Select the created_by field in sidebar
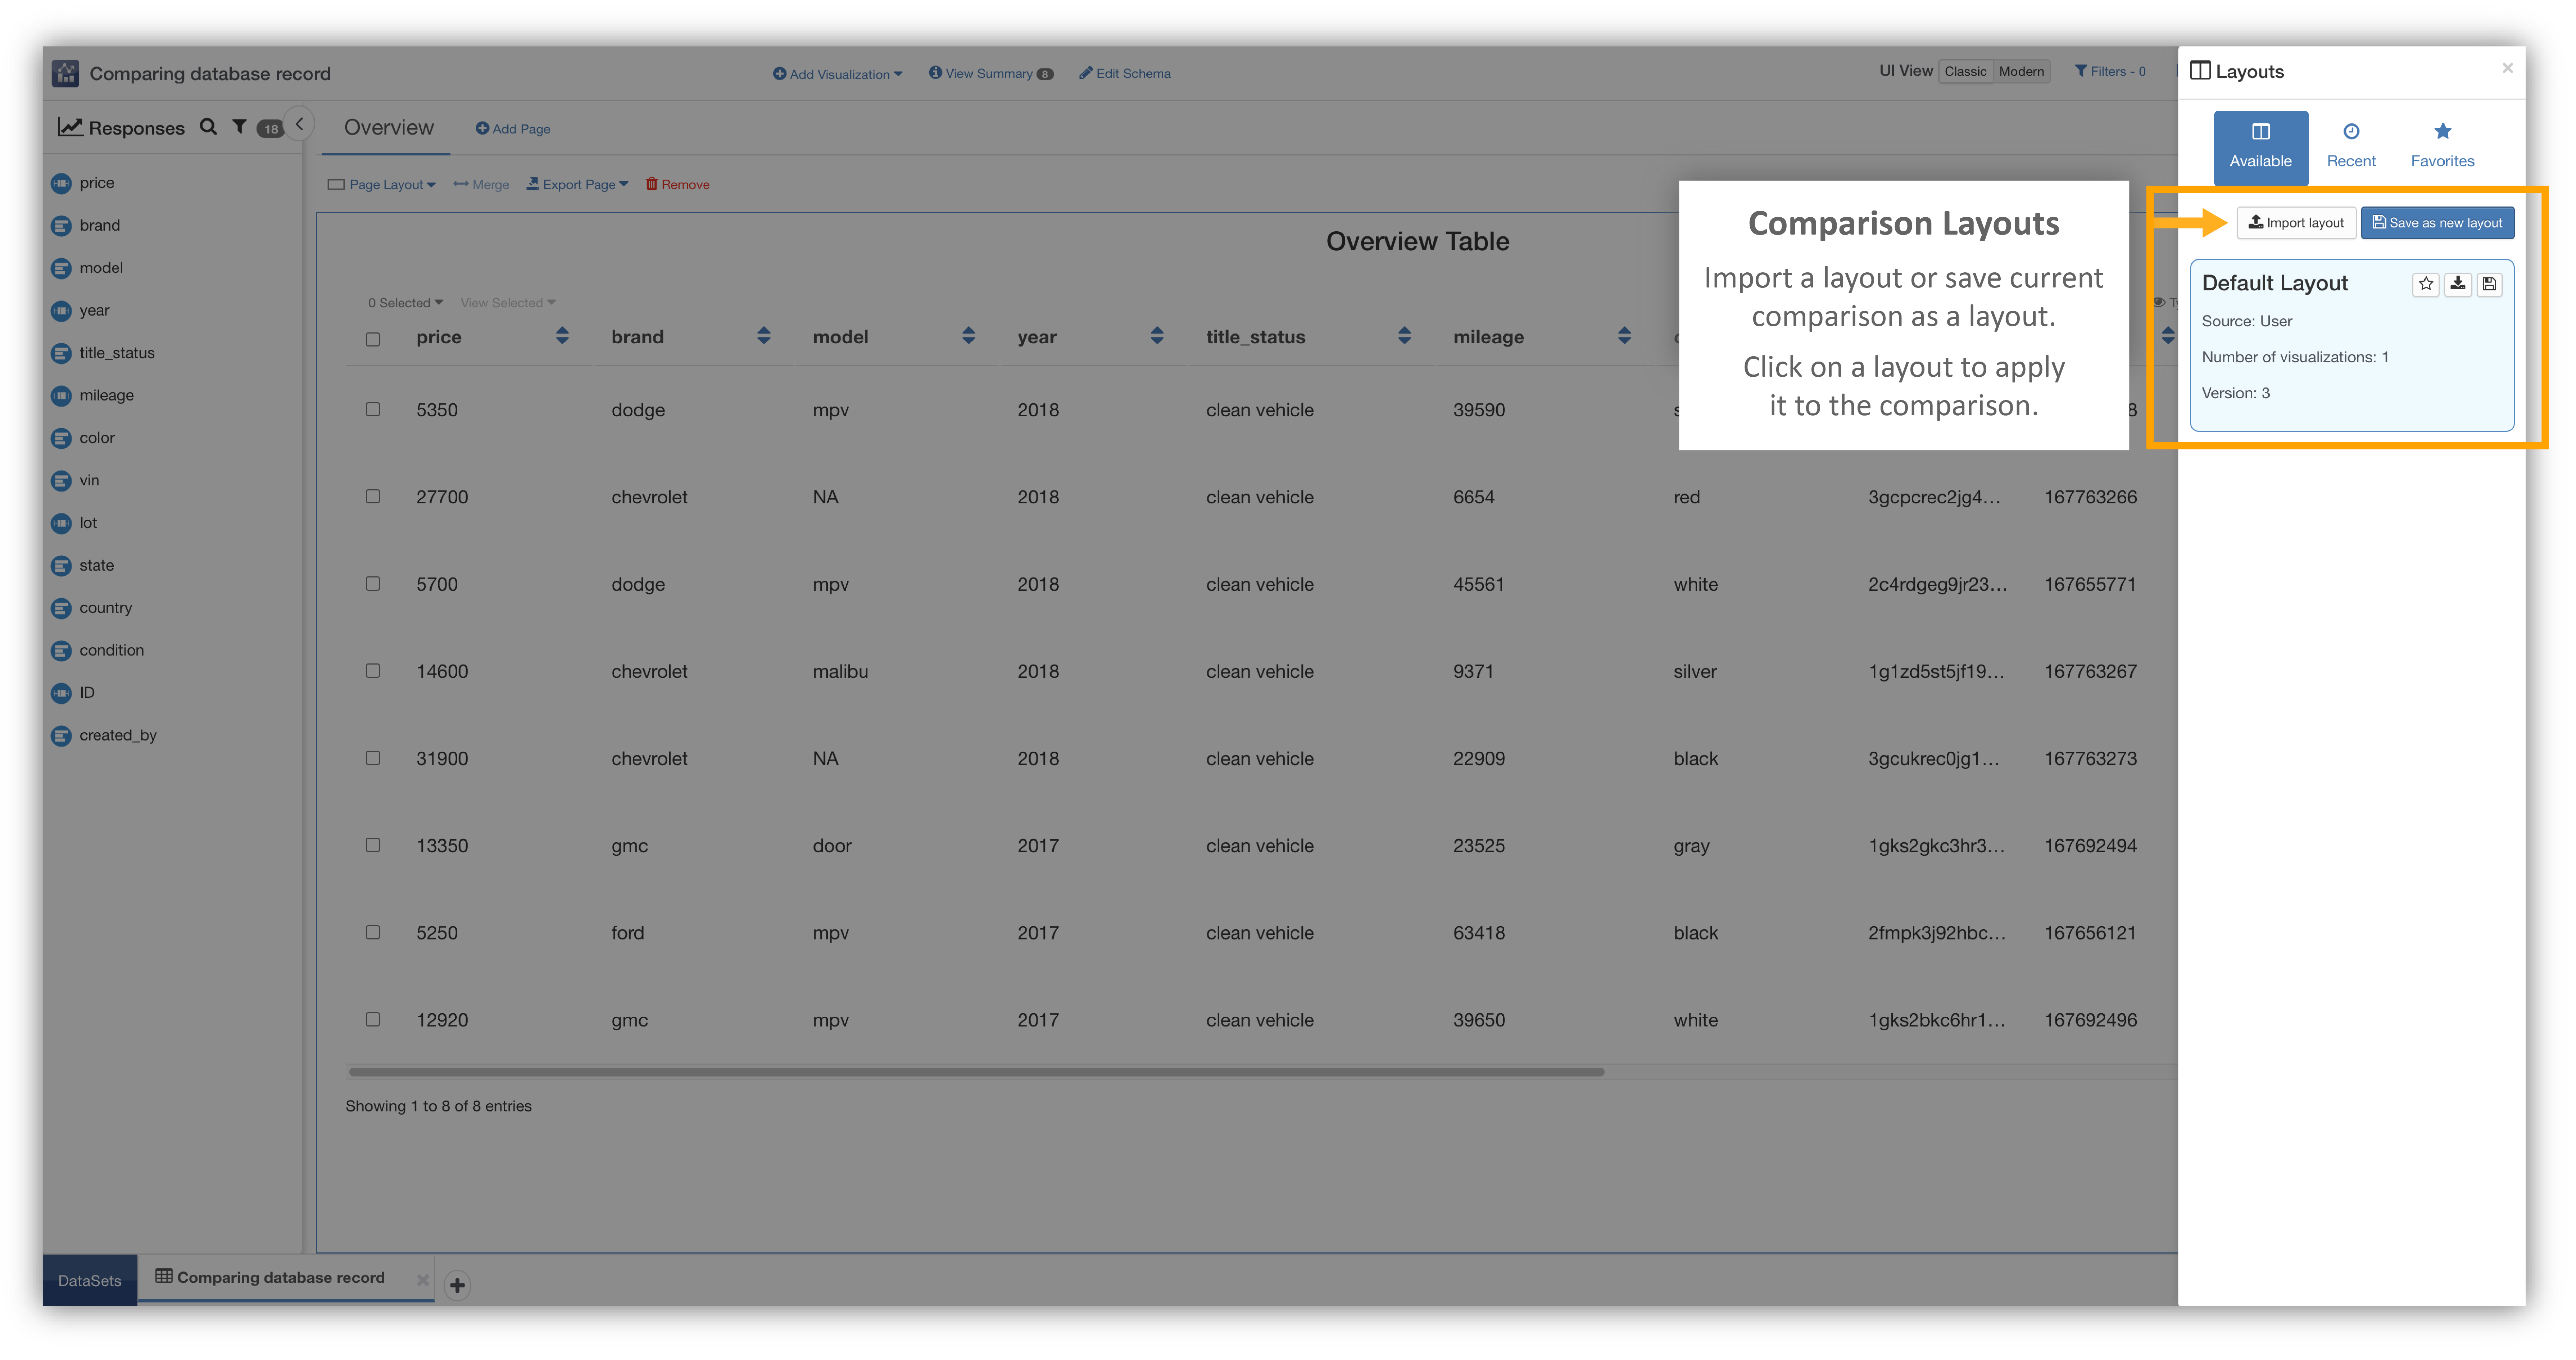This screenshot has width=2576, height=1360. click(x=118, y=736)
